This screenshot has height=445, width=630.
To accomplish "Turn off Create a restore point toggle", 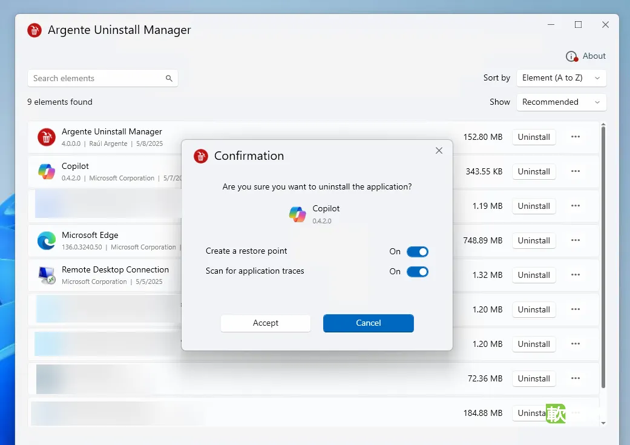I will click(418, 252).
